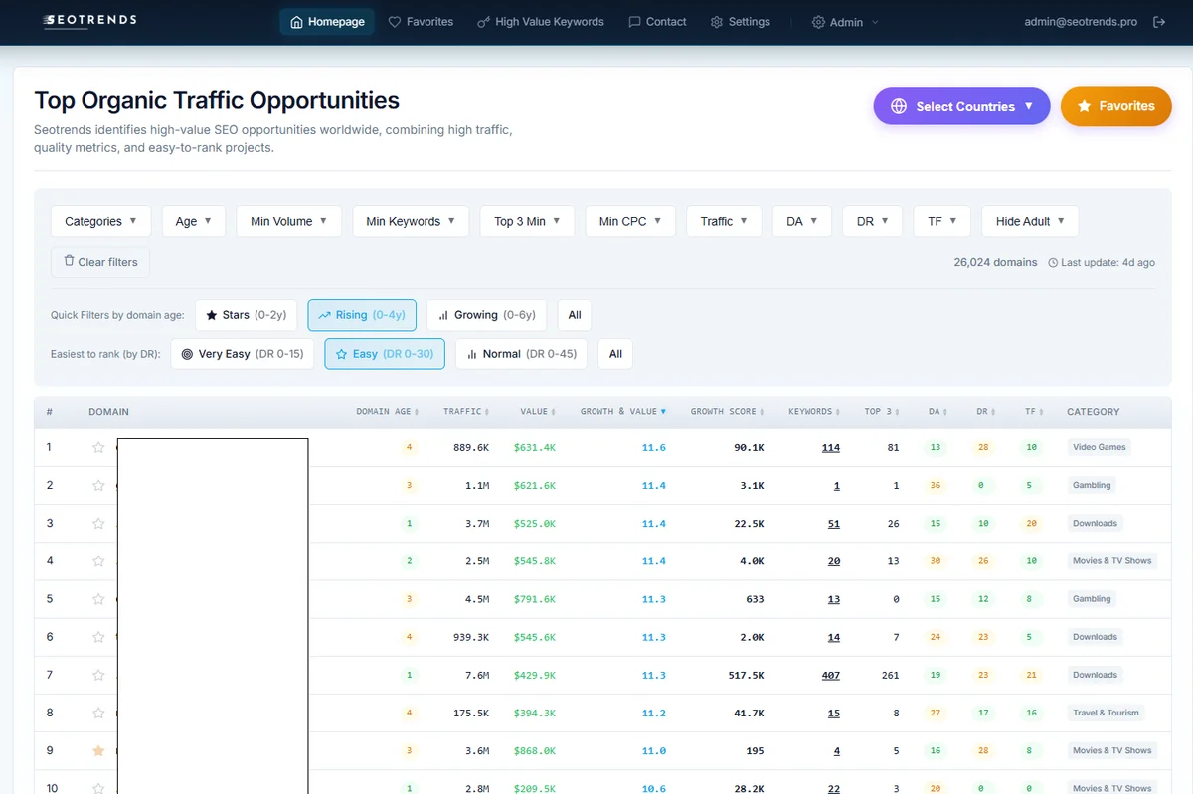Click the Contact chat bubble icon
Viewport: 1193px width, 794px height.
tap(633, 20)
